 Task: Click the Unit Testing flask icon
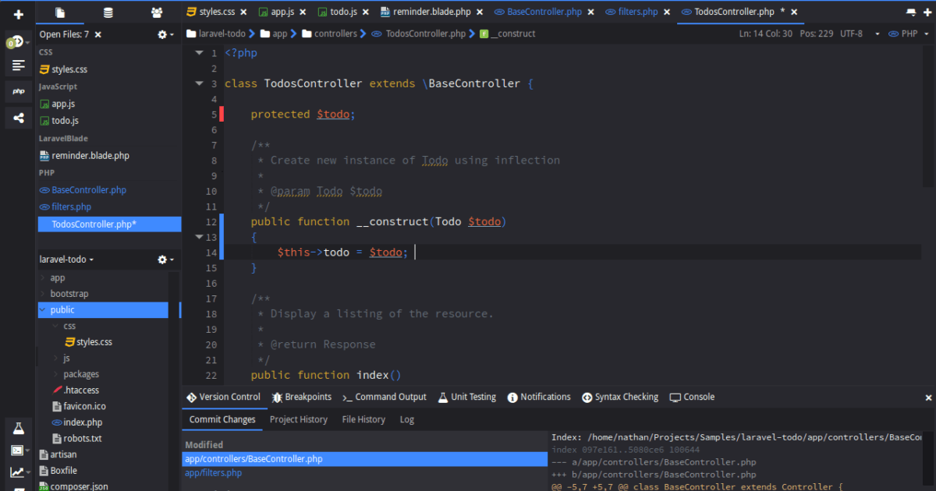[443, 397]
